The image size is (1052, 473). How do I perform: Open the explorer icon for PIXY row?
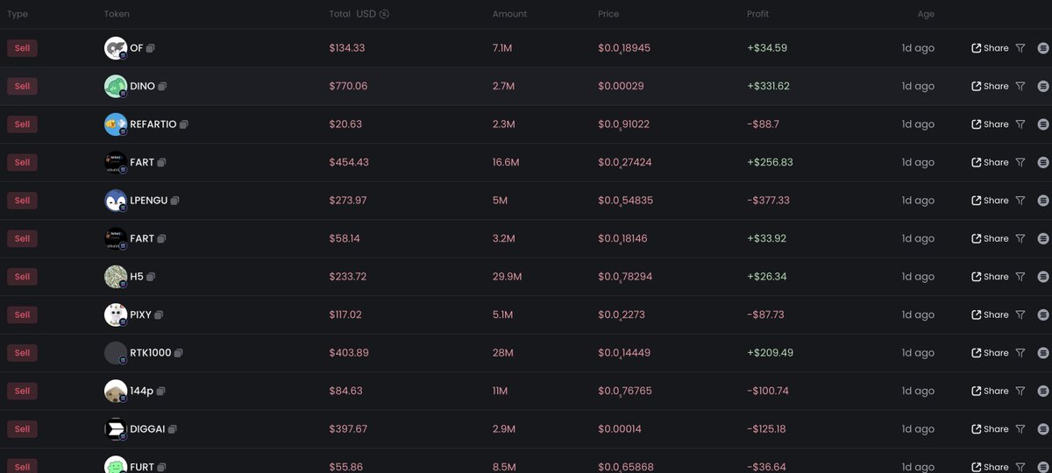point(1043,314)
